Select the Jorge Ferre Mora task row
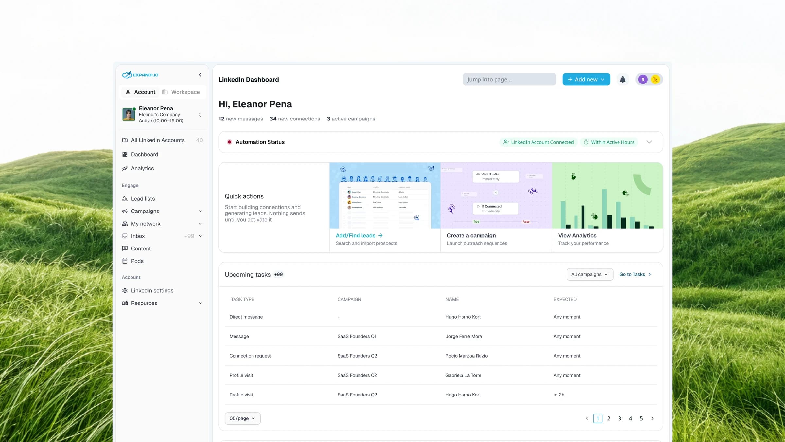The width and height of the screenshot is (785, 442). 441,336
